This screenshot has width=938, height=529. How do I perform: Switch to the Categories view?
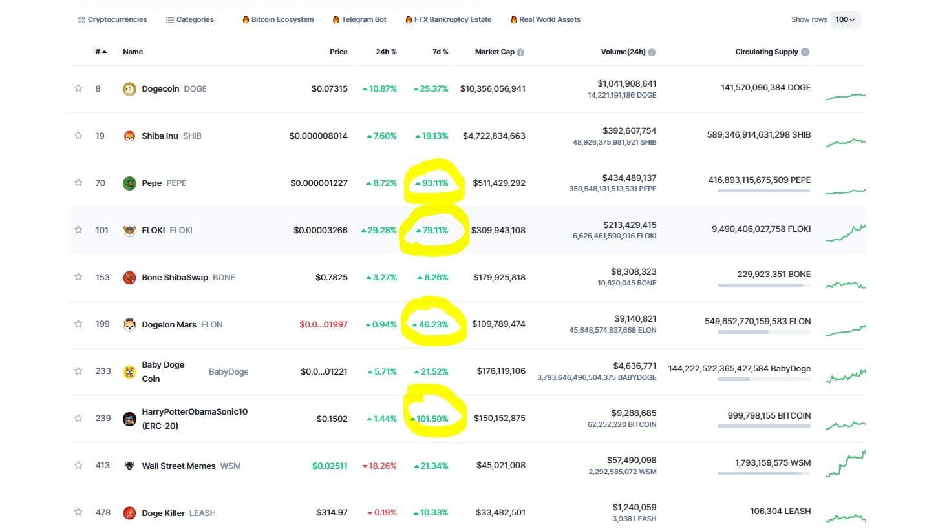[x=189, y=19]
